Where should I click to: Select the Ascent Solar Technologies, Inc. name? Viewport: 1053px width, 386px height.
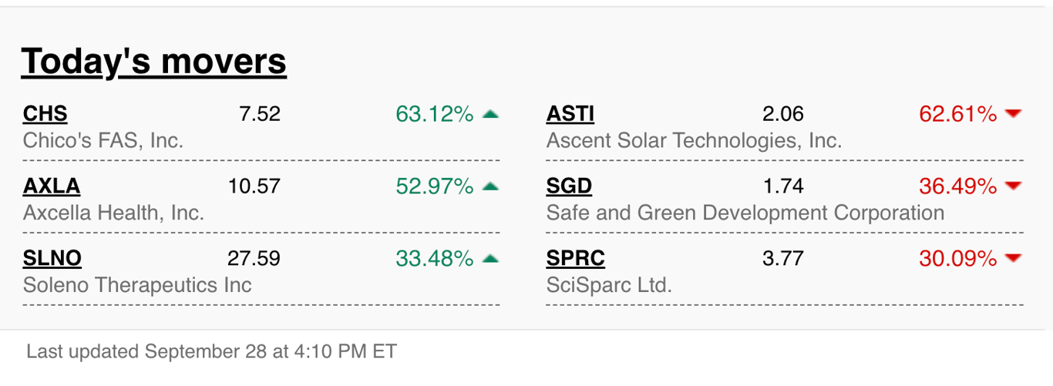(694, 140)
